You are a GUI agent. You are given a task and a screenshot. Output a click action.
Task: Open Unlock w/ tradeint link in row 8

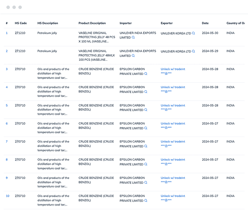(173, 160)
